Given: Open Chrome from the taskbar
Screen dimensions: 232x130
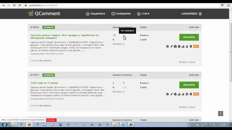Looking at the screenshot, I should coord(22,125).
